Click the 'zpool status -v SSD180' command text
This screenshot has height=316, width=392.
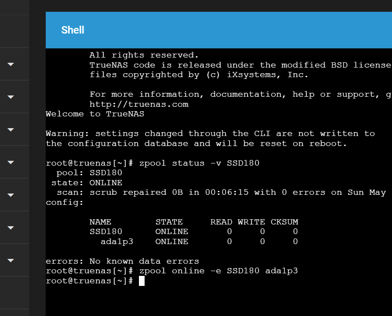pos(199,163)
